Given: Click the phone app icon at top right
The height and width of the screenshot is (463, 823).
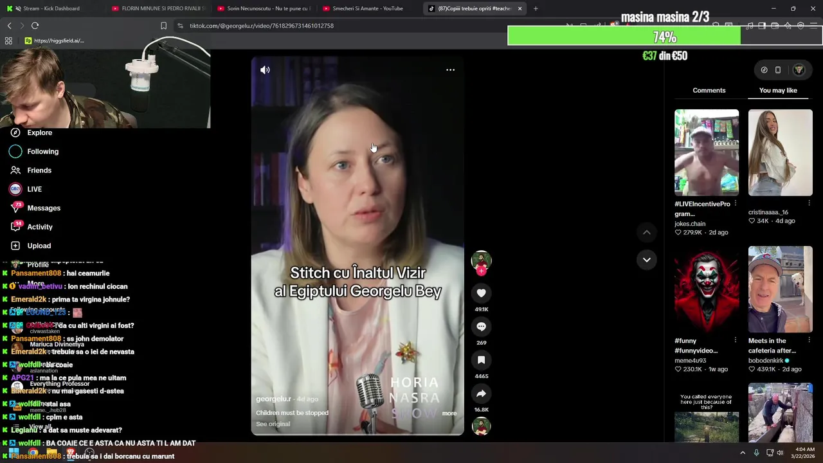Looking at the screenshot, I should point(778,70).
